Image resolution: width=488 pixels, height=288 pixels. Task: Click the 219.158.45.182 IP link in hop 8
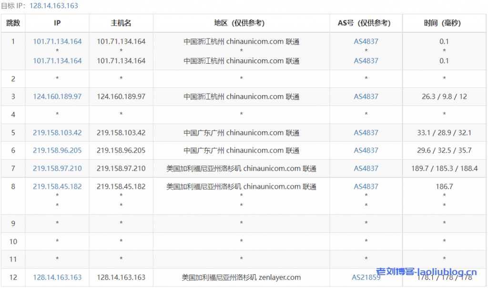pyautogui.click(x=57, y=186)
